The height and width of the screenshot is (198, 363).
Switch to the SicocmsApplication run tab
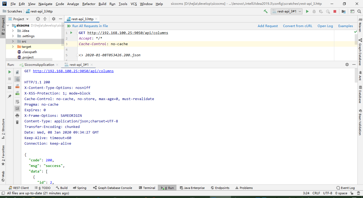click(39, 64)
